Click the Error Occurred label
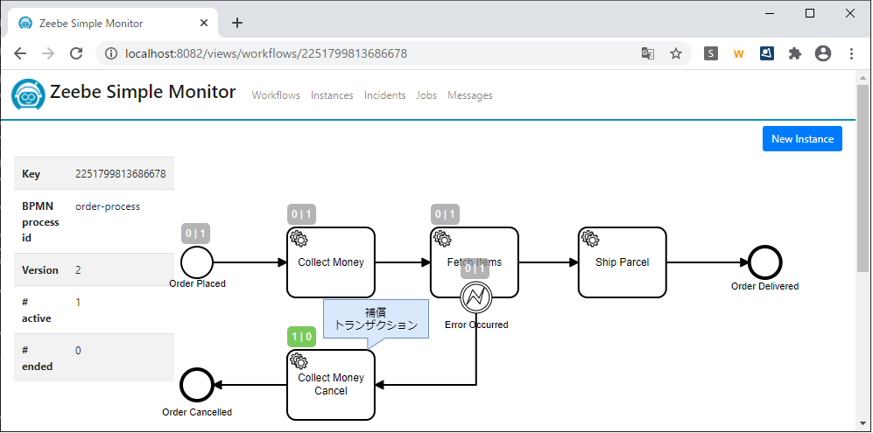The image size is (873, 433). 476,325
